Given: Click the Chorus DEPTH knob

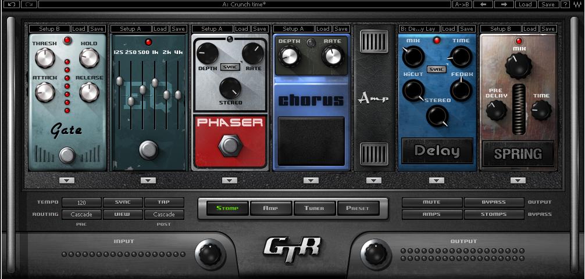Looking at the screenshot, I should click(x=289, y=56).
